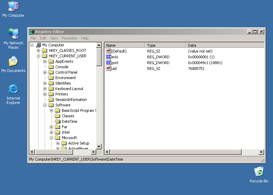Collapse the HKEY_CURRENT_USER node
This screenshot has height=195, width=273.
pos(39,56)
